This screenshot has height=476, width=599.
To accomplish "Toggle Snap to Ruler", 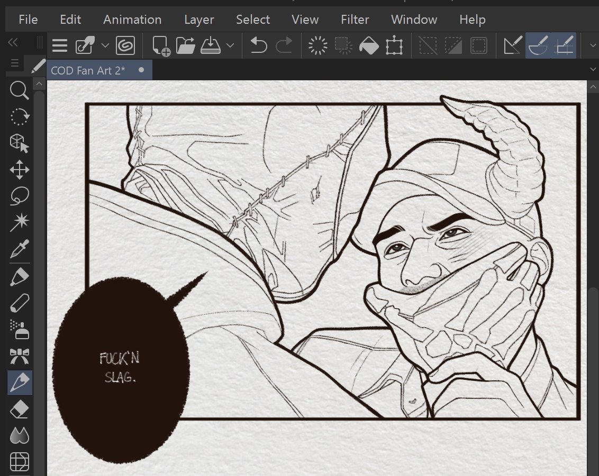I will pyautogui.click(x=513, y=46).
